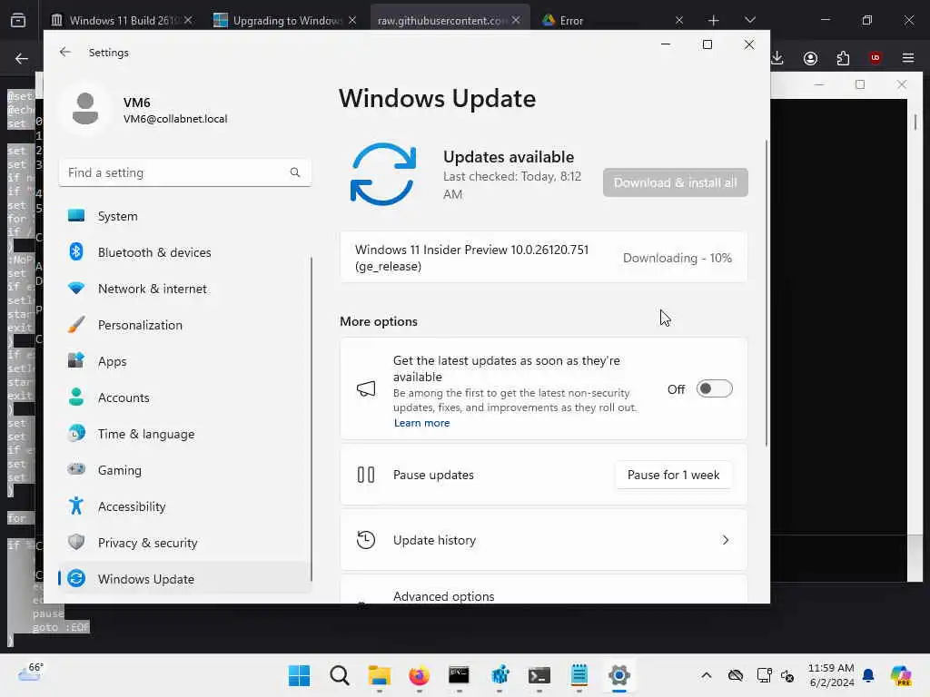Click the Insider Preview 10.0.26120.751 update entry
Viewport: 930px width, 697px height.
(x=543, y=258)
